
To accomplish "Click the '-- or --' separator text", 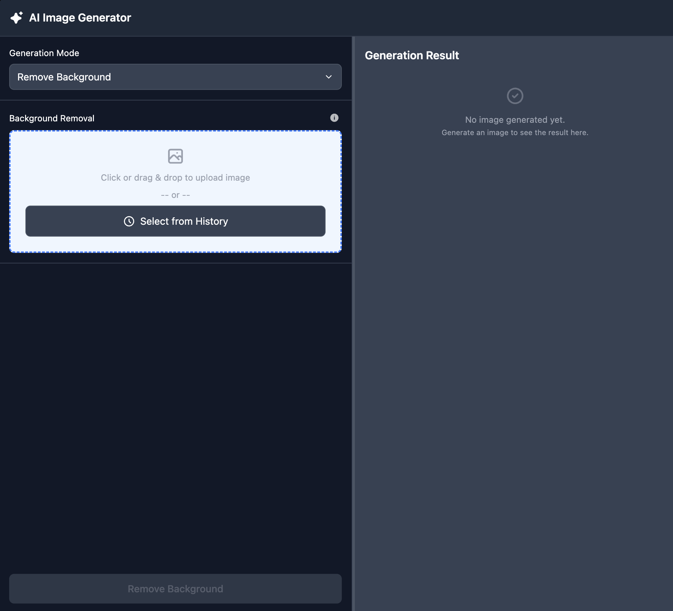I will (175, 195).
